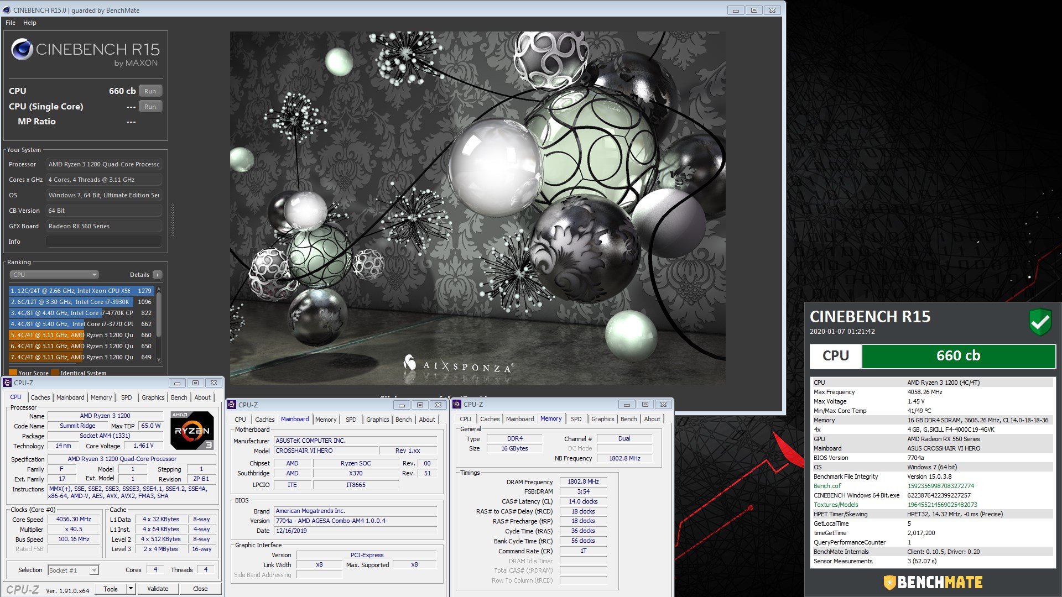Minimize the Cinebench R15 window
Screen dimensions: 1062x597
tap(735, 10)
